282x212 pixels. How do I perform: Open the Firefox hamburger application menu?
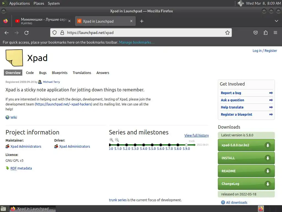tap(275, 33)
